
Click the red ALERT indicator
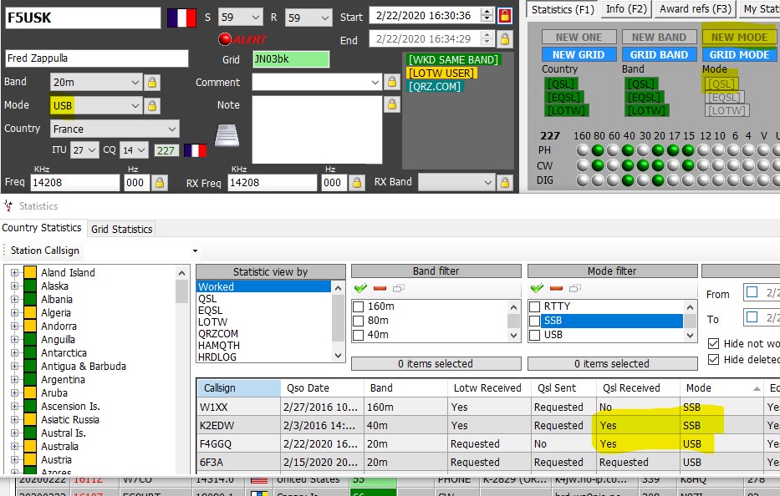point(242,38)
